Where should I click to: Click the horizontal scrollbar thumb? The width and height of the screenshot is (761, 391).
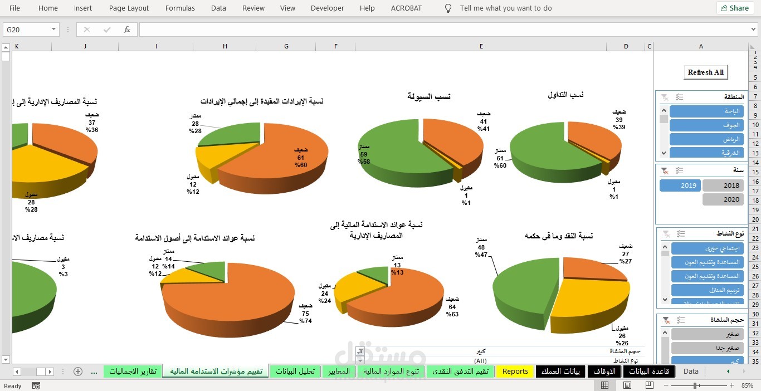click(x=41, y=372)
